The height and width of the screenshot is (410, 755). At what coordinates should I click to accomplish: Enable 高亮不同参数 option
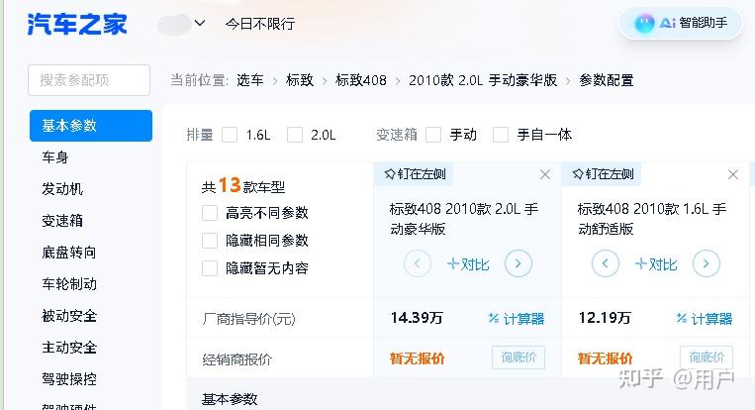click(210, 213)
